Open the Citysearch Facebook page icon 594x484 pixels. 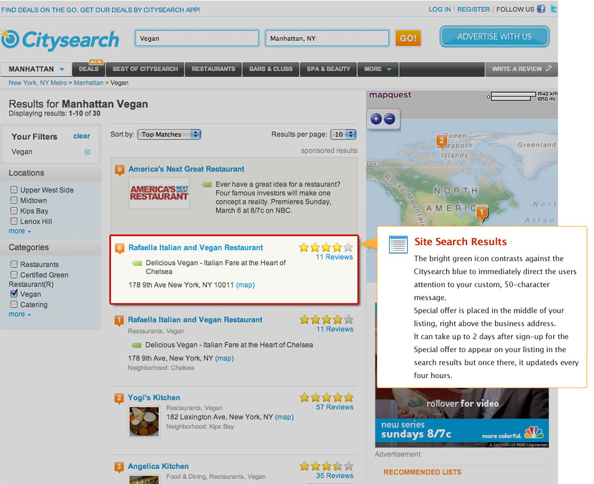pos(541,9)
